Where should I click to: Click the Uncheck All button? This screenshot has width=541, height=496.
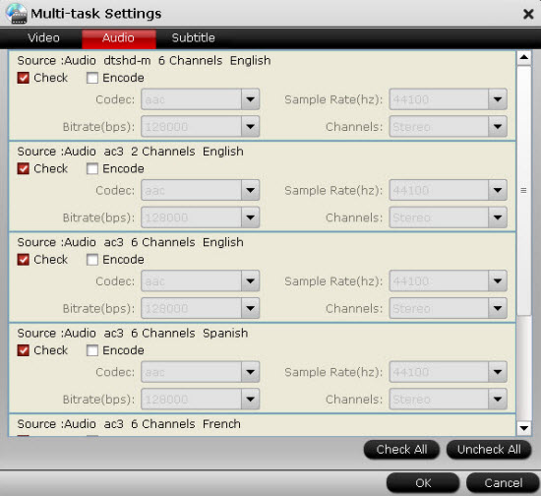(489, 450)
